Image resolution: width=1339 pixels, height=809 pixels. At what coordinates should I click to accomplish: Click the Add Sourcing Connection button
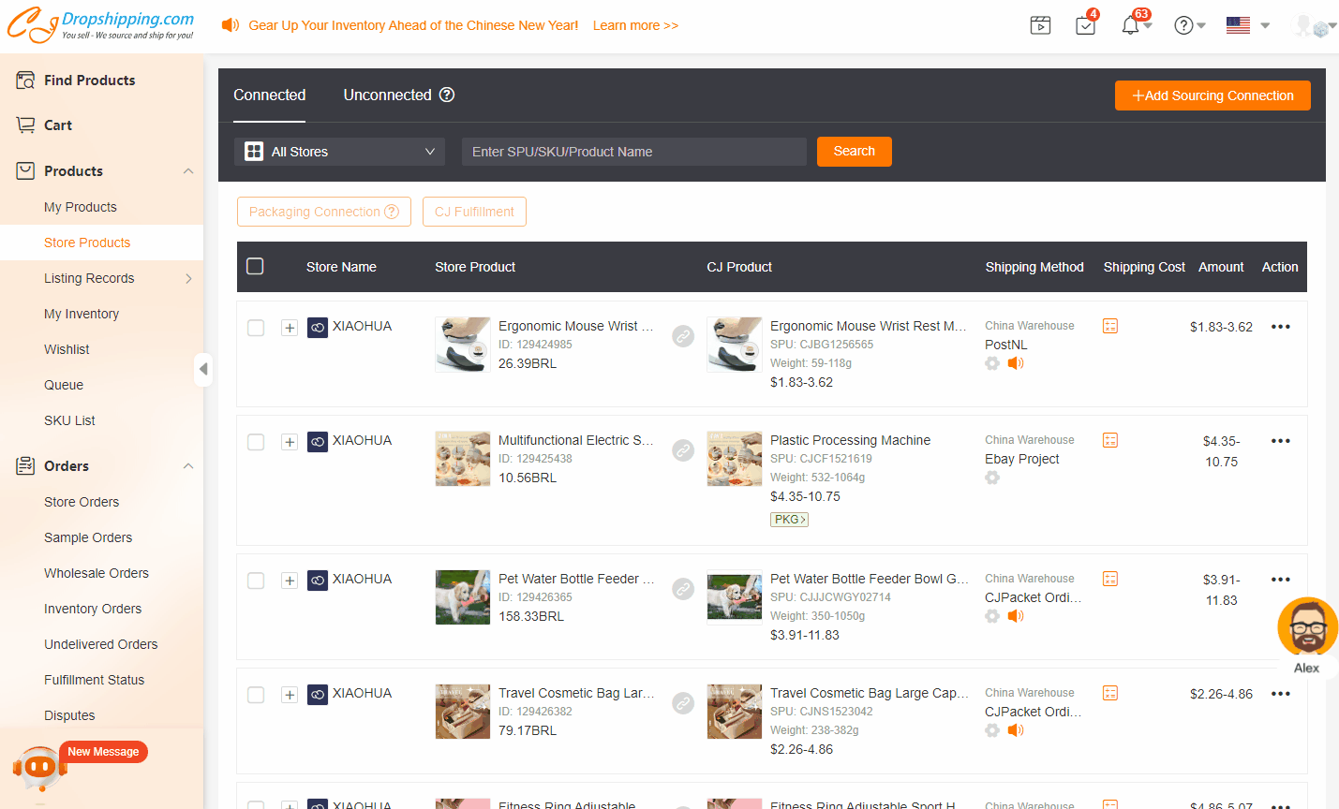click(x=1213, y=96)
